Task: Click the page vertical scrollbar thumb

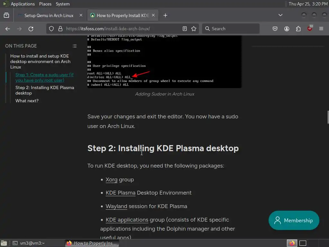Action: (x=328, y=117)
